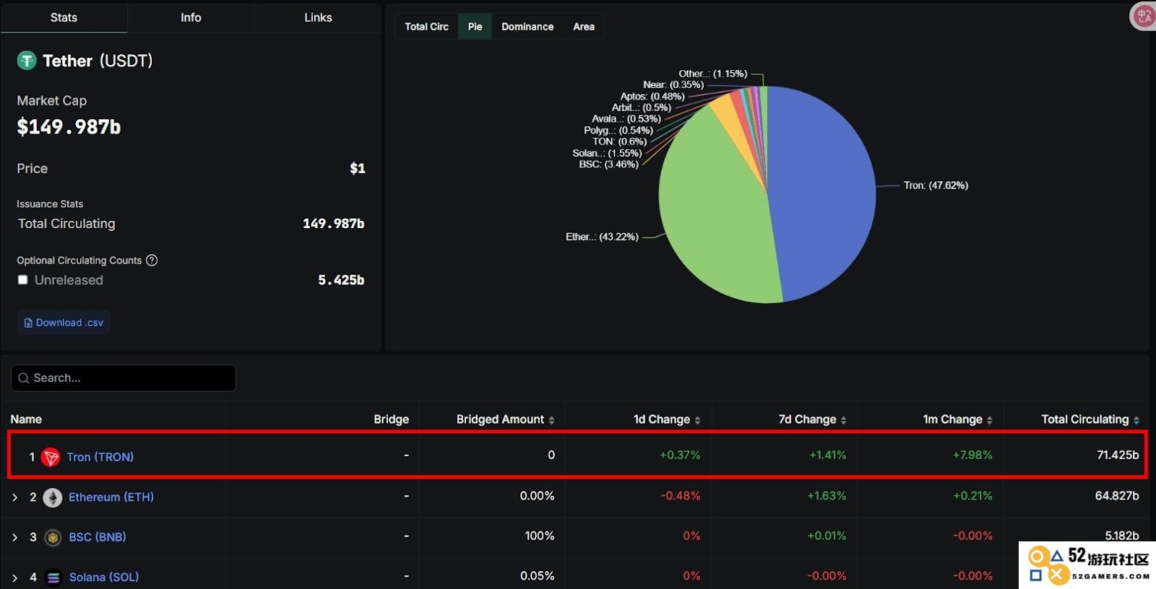Click the magnifier icon in search box
Image resolution: width=1156 pixels, height=589 pixels.
tap(24, 378)
